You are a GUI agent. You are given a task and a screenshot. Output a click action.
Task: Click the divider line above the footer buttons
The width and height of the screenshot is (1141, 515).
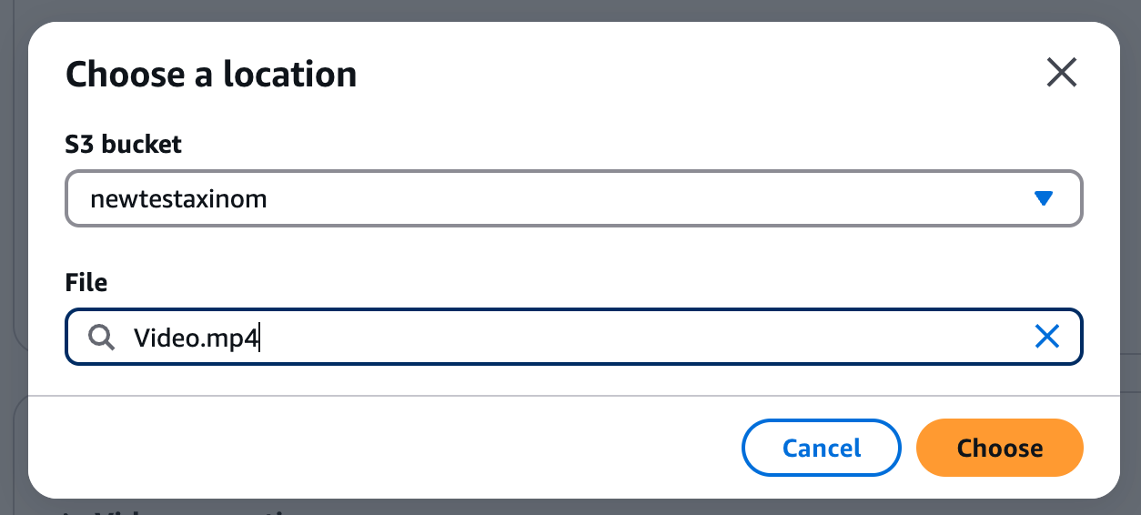coord(573,396)
